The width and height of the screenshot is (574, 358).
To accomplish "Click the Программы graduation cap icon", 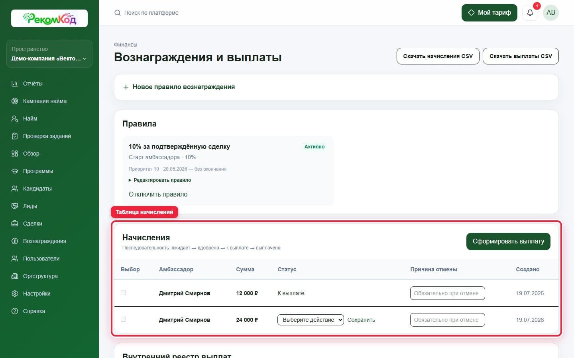I will coord(15,171).
